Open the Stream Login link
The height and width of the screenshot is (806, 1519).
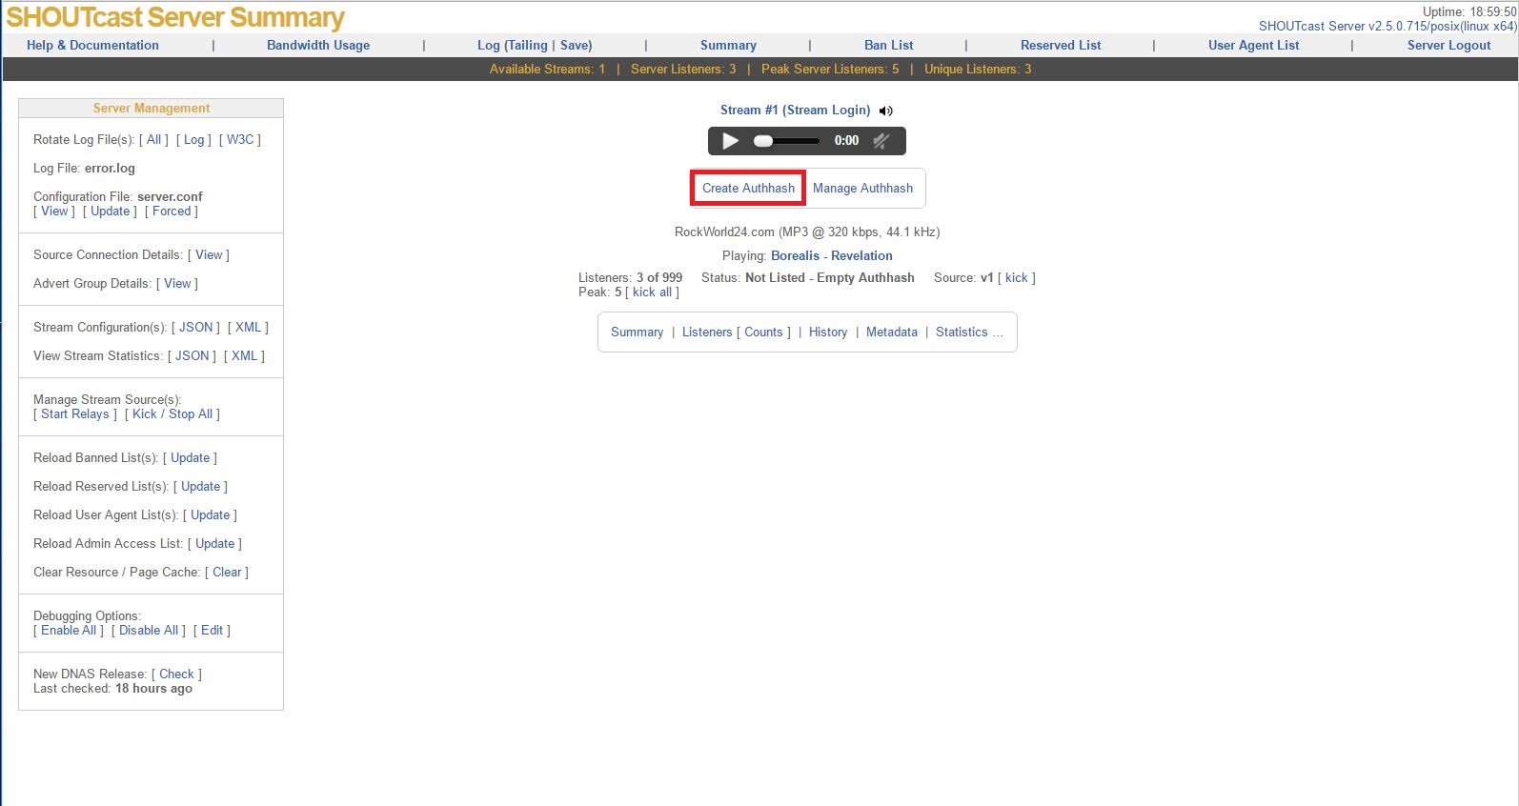coord(826,110)
